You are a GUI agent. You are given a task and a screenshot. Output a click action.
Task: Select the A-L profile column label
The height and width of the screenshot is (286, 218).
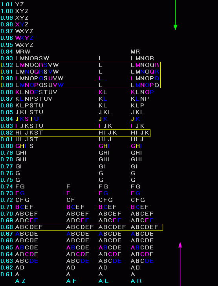pos(103,281)
